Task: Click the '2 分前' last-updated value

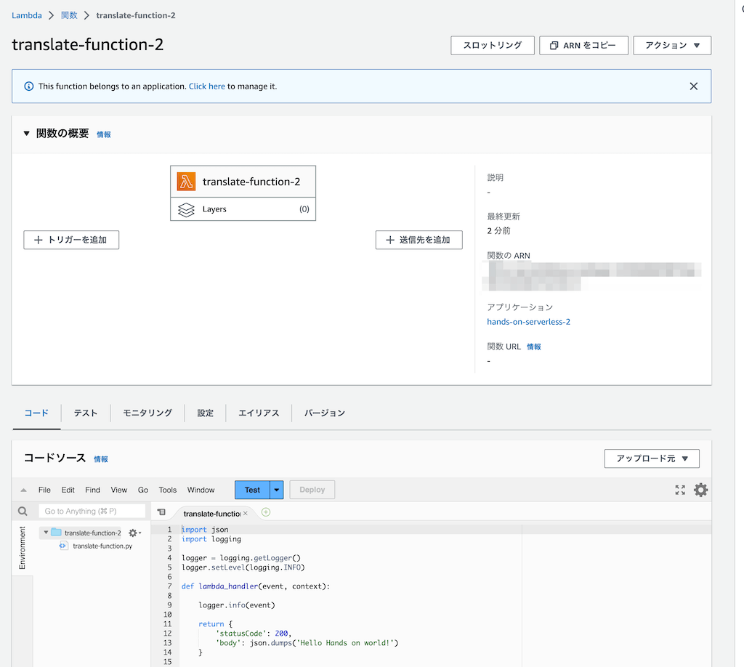Action: pos(498,231)
